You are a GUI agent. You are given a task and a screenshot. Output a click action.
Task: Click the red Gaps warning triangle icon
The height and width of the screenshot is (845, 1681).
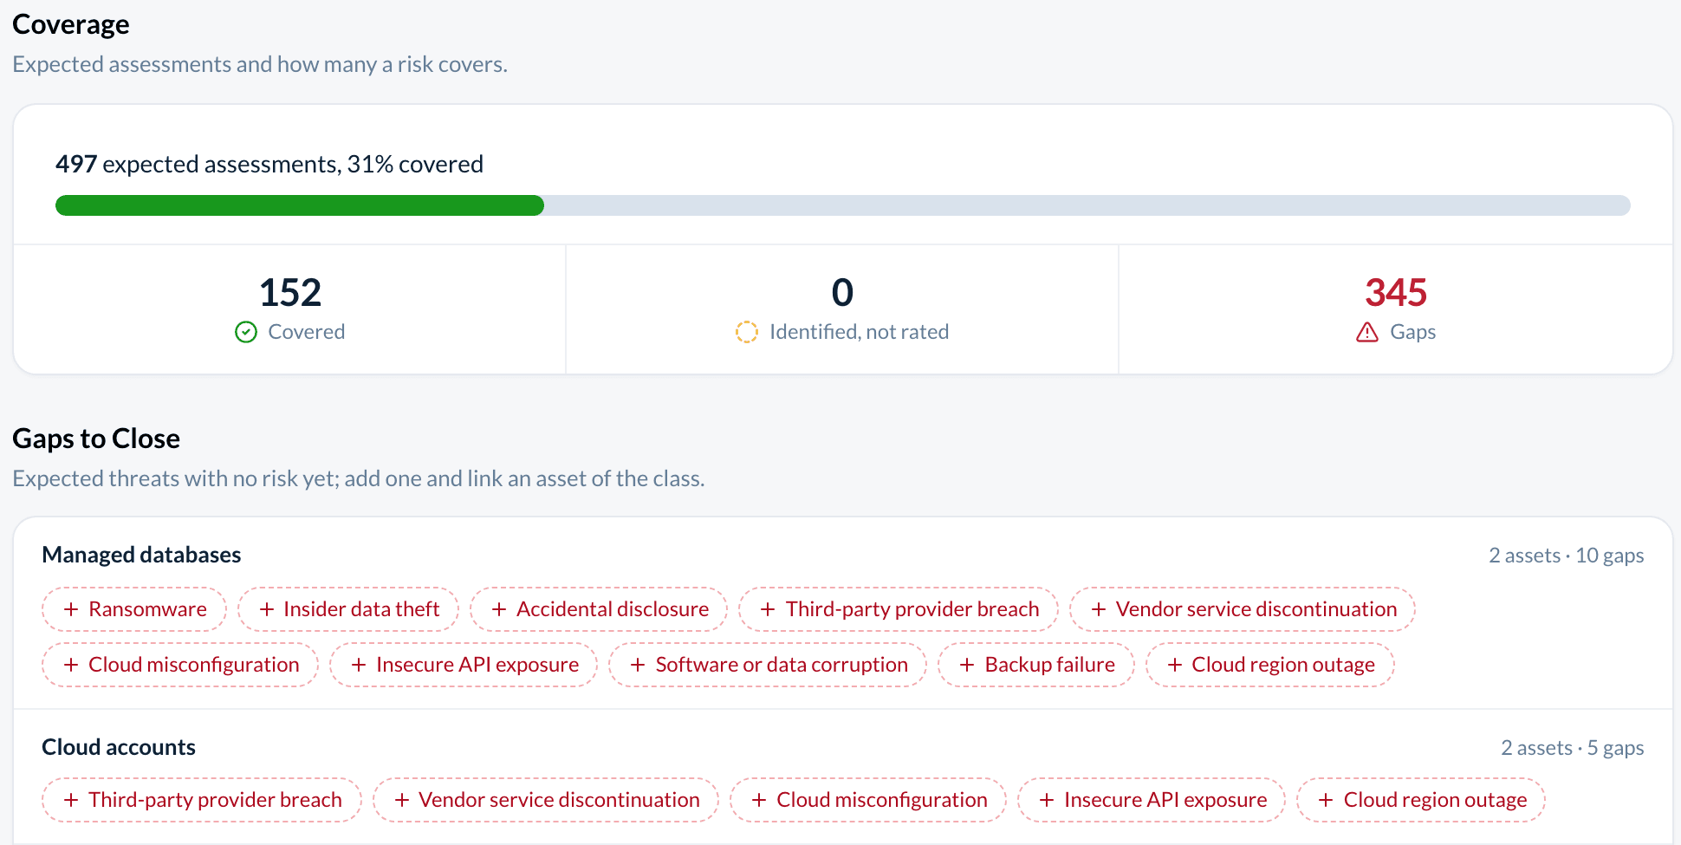click(x=1367, y=332)
